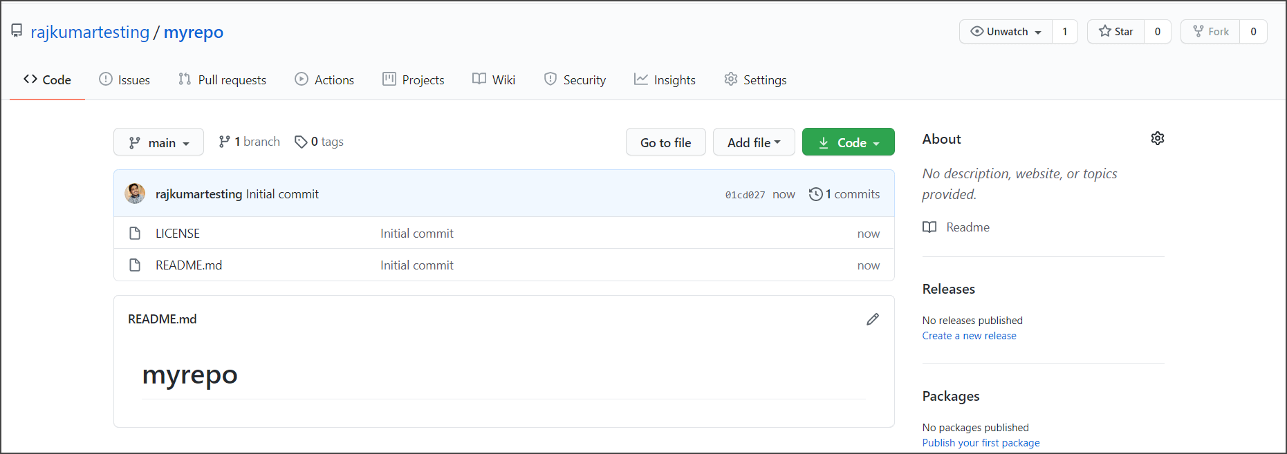The image size is (1287, 454).
Task: Open the forks count 0
Action: point(1253,31)
